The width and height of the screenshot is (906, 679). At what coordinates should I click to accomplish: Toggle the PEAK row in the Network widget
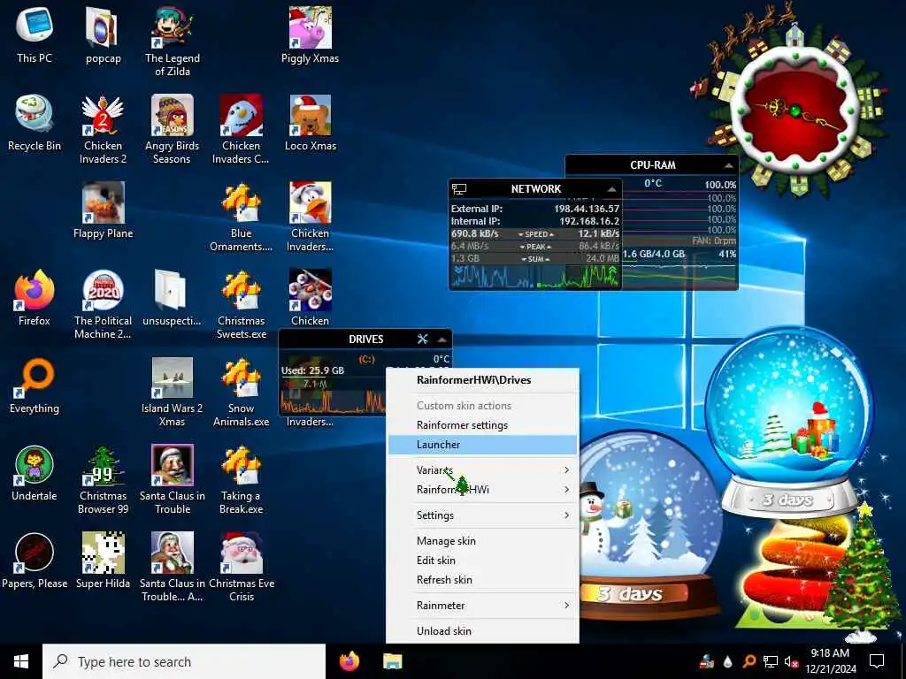535,247
